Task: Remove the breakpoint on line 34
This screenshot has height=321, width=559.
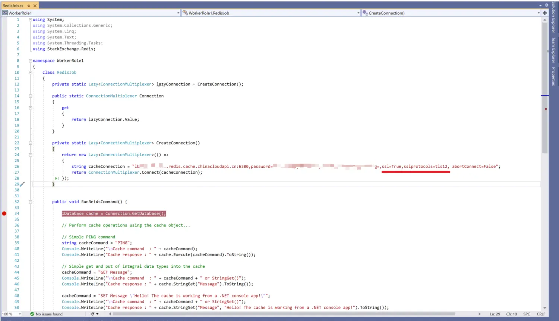Action: (x=4, y=214)
